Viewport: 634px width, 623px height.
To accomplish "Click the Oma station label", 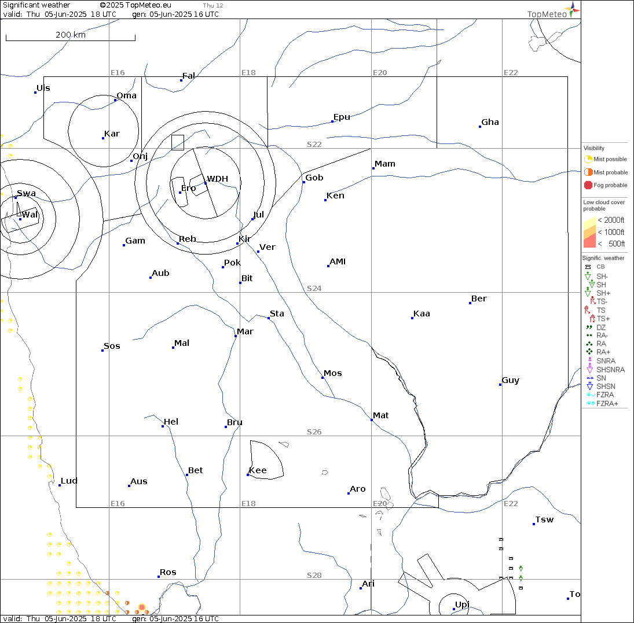I will pos(127,96).
